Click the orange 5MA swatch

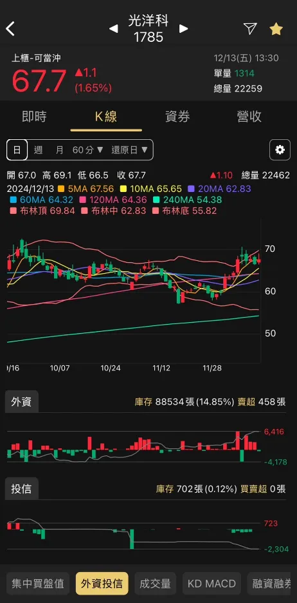point(61,189)
